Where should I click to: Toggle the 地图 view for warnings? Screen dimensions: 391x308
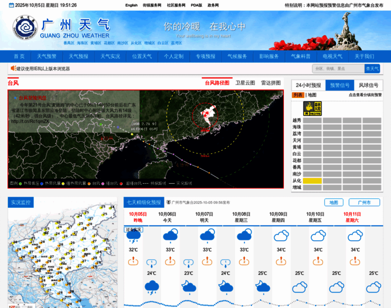312,95
